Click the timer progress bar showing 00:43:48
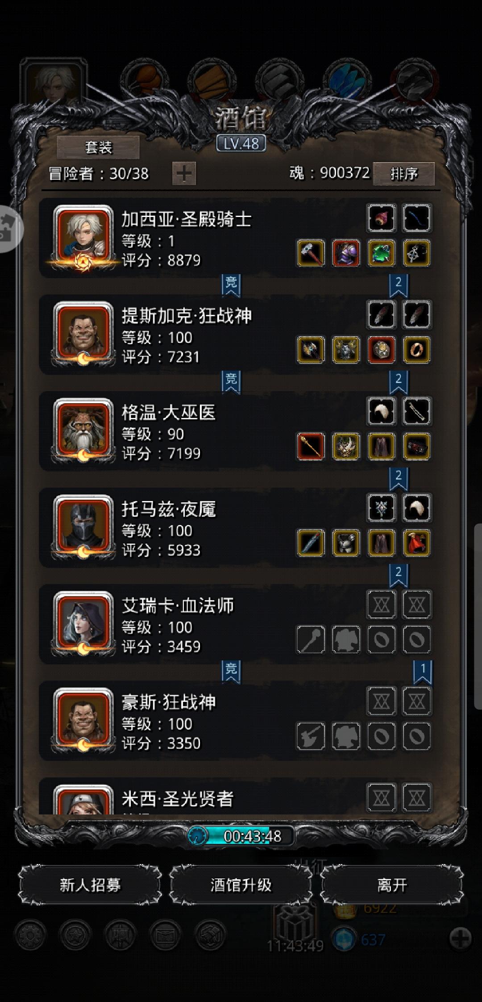Image resolution: width=482 pixels, height=1002 pixels. click(x=241, y=836)
